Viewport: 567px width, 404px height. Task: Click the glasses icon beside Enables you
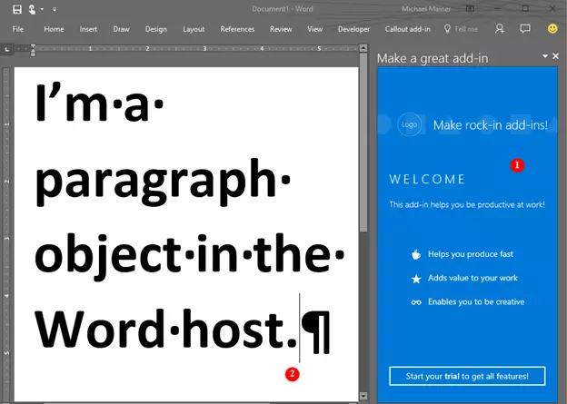[415, 301]
